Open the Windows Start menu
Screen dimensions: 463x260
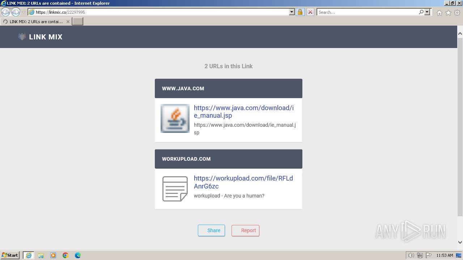10,255
